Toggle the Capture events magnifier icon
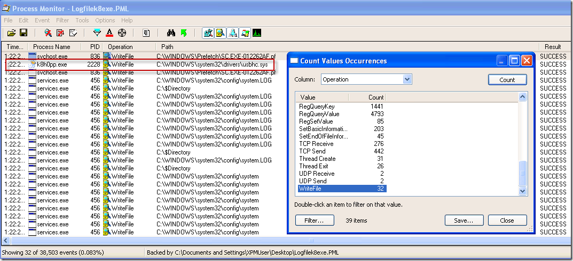Image resolution: width=573 pixels, height=261 pixels. pos(48,33)
